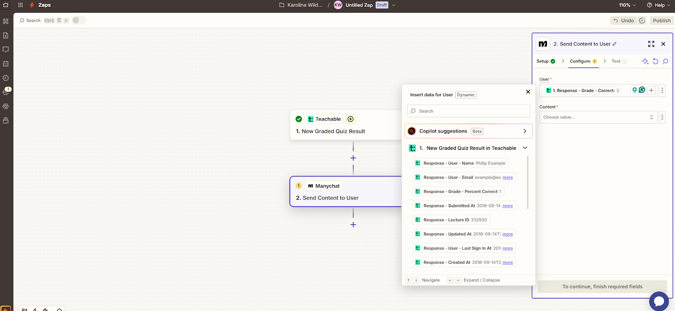Click the Response - Grade - Correct pill

click(582, 90)
